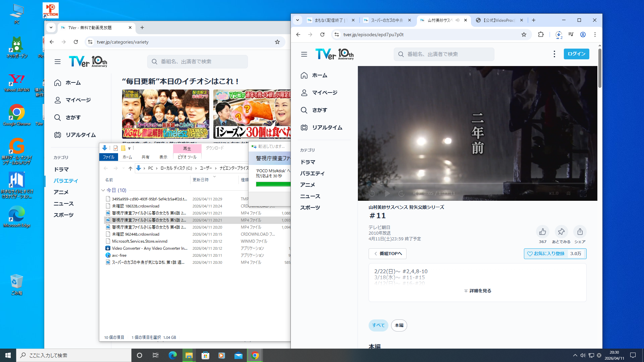Open the ビデオ ツール tab in Explorer ribbon

click(x=187, y=157)
